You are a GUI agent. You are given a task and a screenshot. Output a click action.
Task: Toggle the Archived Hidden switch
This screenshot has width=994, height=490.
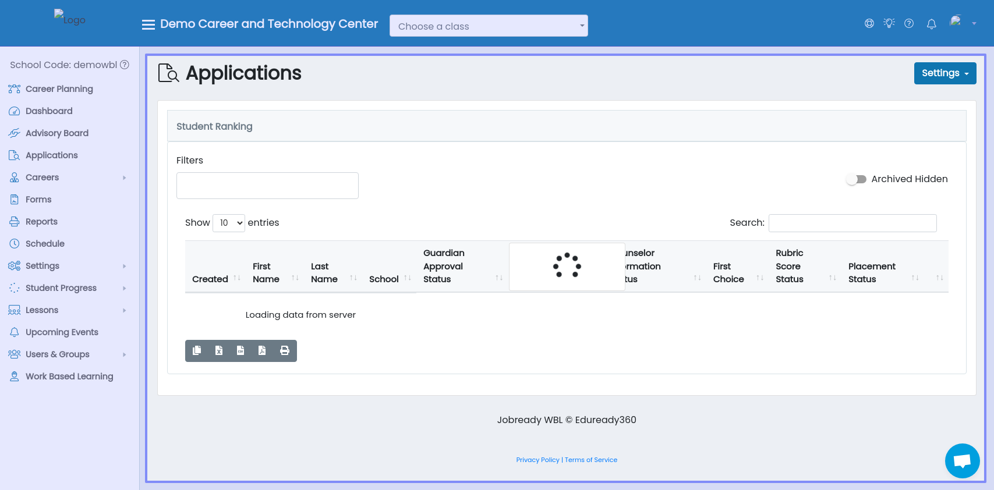[856, 179]
